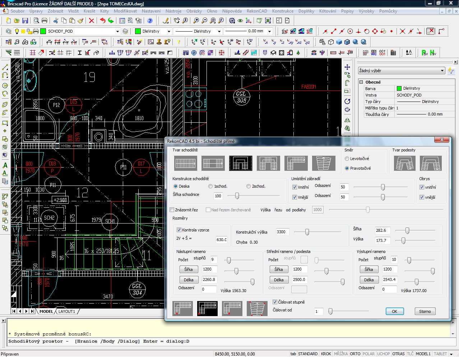459x357 pixels.
Task: Click the red X delete icon
Action: [92, 21]
